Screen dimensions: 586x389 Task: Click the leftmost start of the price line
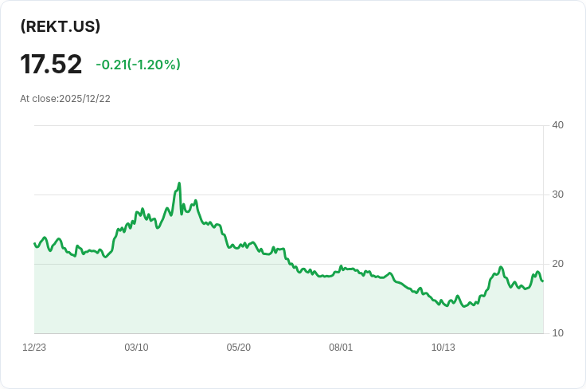[x=35, y=243]
